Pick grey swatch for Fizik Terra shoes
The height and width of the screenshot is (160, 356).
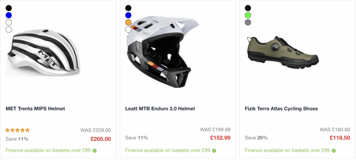coord(248,23)
